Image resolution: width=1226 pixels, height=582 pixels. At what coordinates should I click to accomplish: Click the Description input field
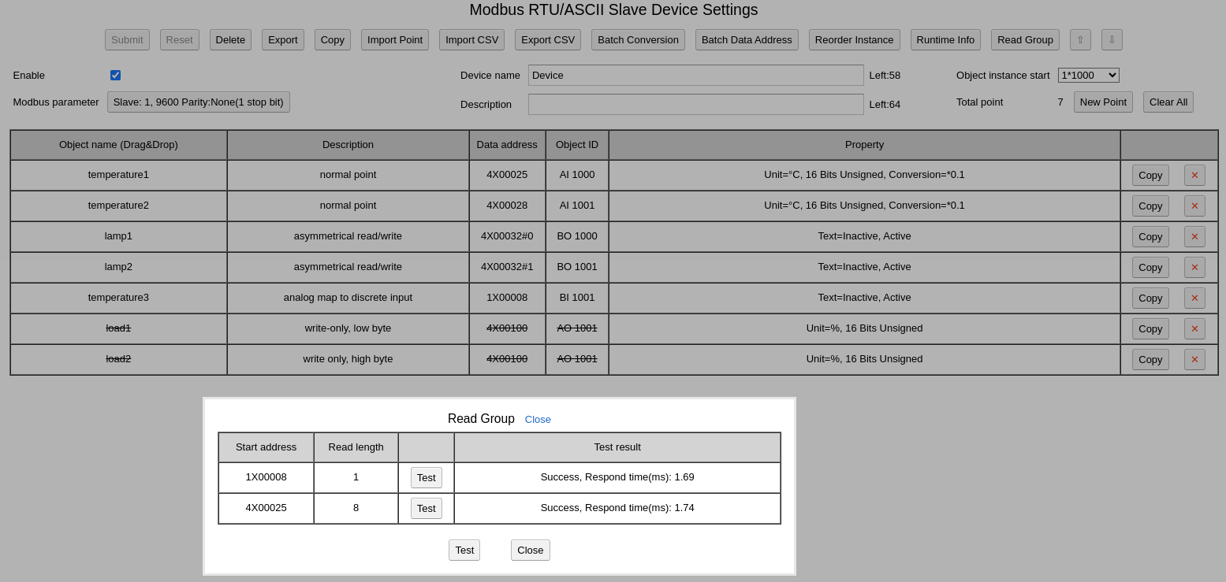(x=696, y=104)
